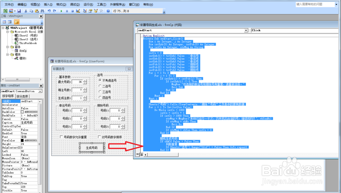Select the 二连号 radio button
This screenshot has width=341, height=193.
(105, 86)
